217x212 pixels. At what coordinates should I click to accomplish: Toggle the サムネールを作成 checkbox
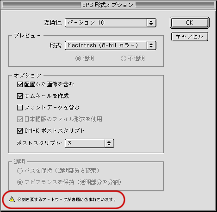20,96
